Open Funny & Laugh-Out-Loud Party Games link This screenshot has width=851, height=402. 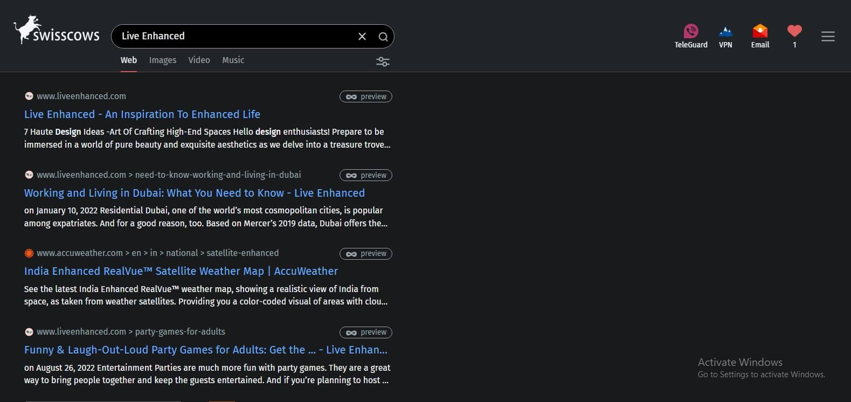206,350
